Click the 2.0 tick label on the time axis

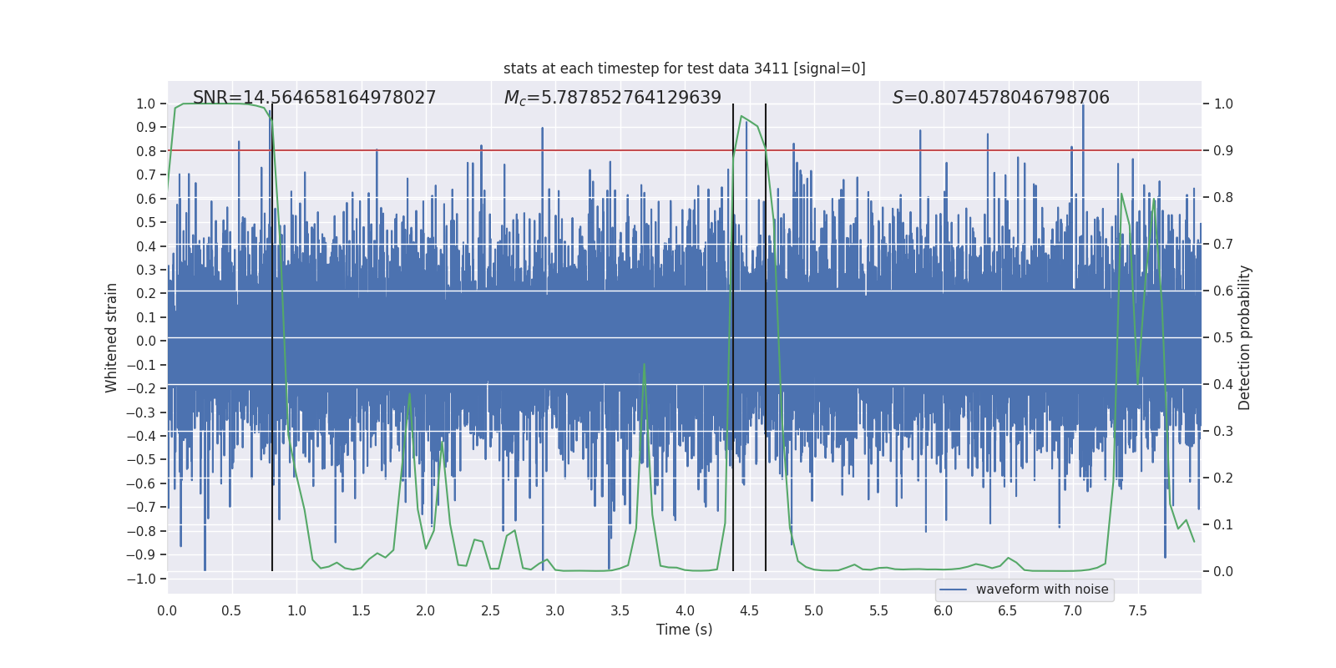(426, 610)
